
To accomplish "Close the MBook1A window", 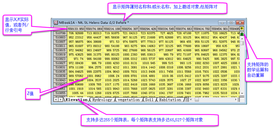I will [x=240, y=23].
